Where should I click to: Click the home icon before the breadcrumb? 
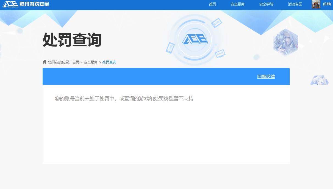[44, 62]
